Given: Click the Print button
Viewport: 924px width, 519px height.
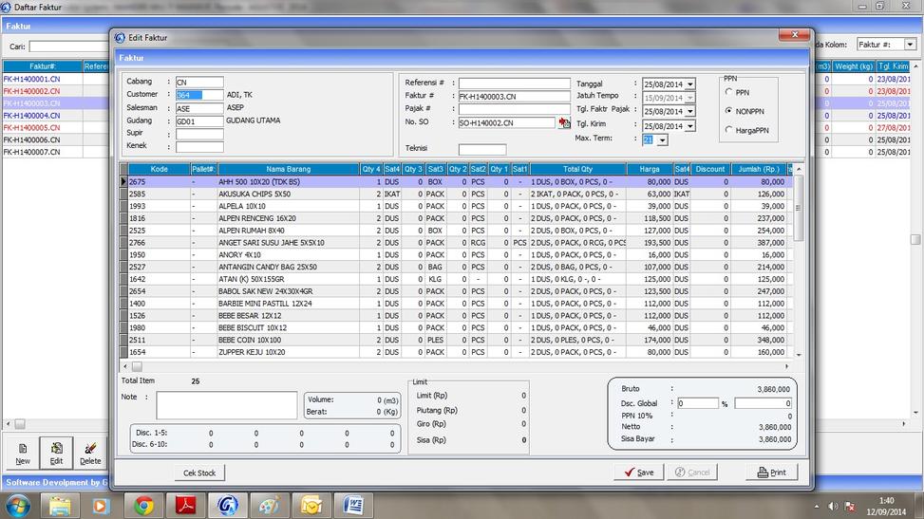Looking at the screenshot, I should click(771, 473).
